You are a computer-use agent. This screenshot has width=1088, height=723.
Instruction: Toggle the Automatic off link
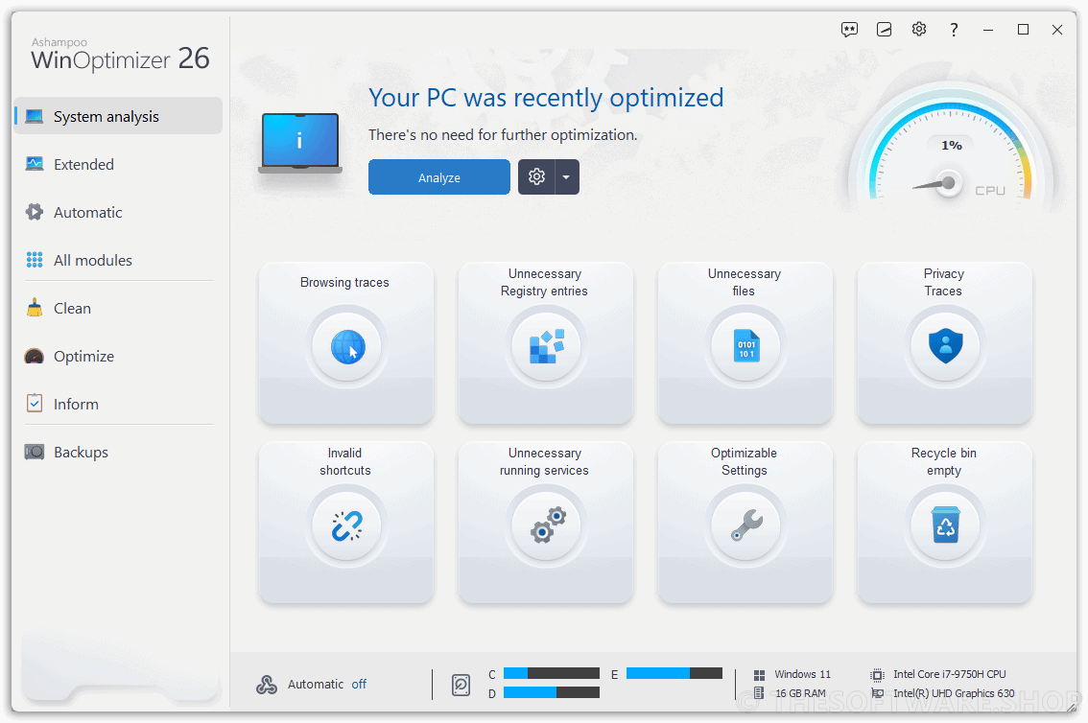pyautogui.click(x=359, y=685)
